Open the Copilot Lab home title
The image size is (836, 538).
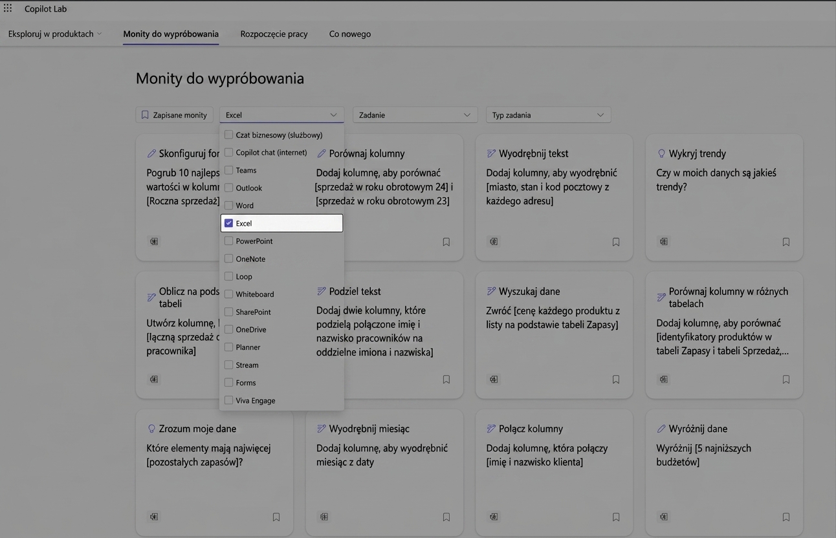[x=45, y=9]
